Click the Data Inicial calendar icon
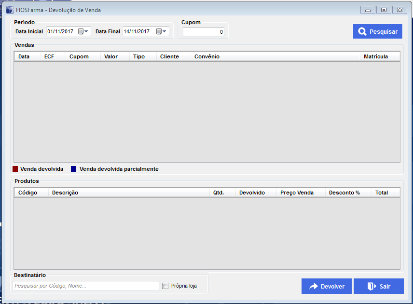This screenshot has height=304, width=413. [81, 31]
